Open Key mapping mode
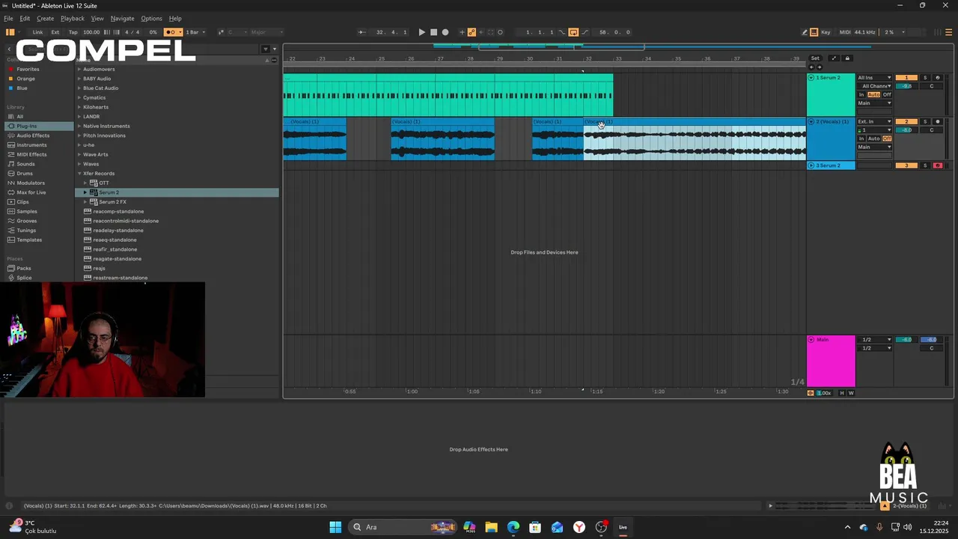958x539 pixels. (x=826, y=32)
